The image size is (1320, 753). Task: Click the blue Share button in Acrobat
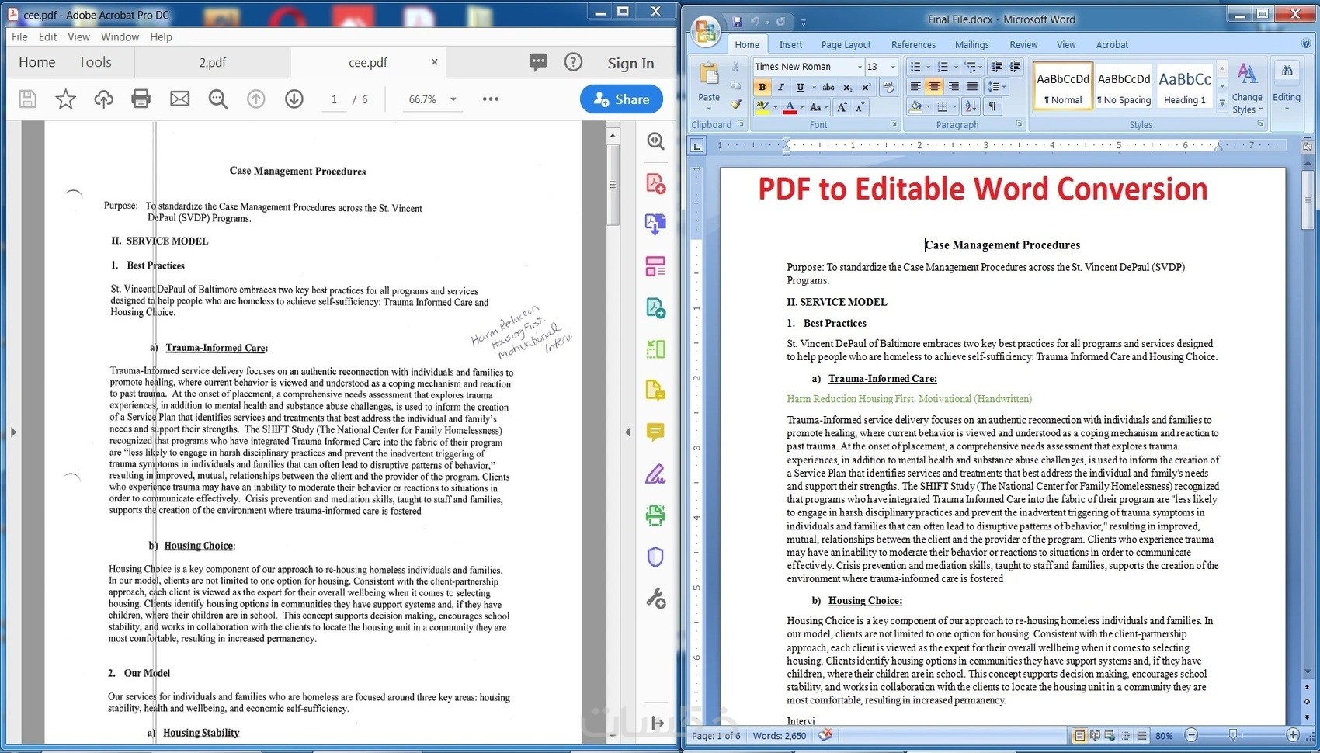click(x=621, y=99)
